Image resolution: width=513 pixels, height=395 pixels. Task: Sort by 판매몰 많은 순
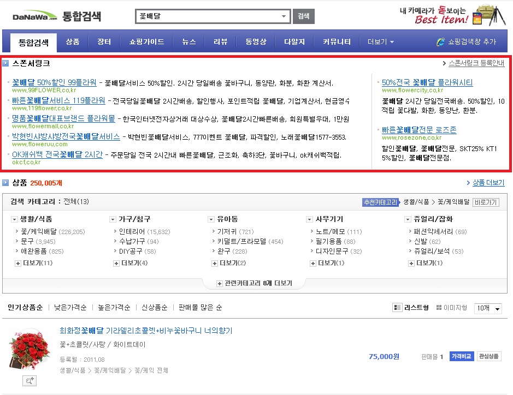pyautogui.click(x=200, y=308)
